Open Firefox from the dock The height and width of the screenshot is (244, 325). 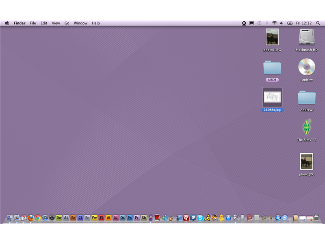(30, 218)
